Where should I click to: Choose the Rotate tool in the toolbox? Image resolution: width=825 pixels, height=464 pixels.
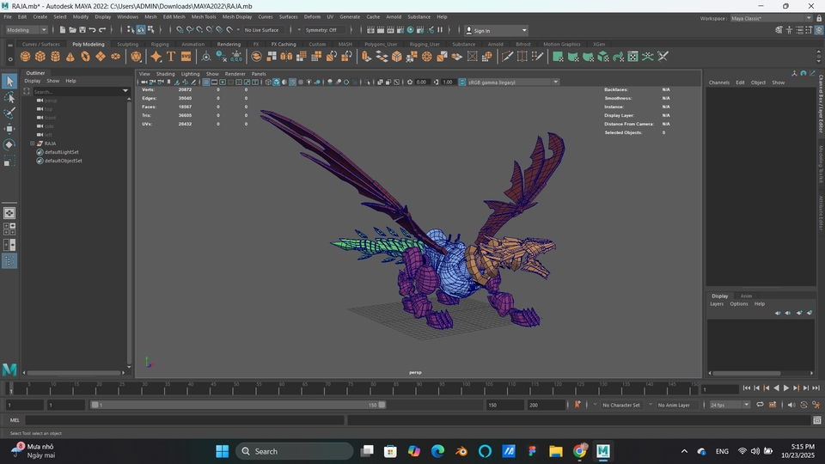click(9, 144)
